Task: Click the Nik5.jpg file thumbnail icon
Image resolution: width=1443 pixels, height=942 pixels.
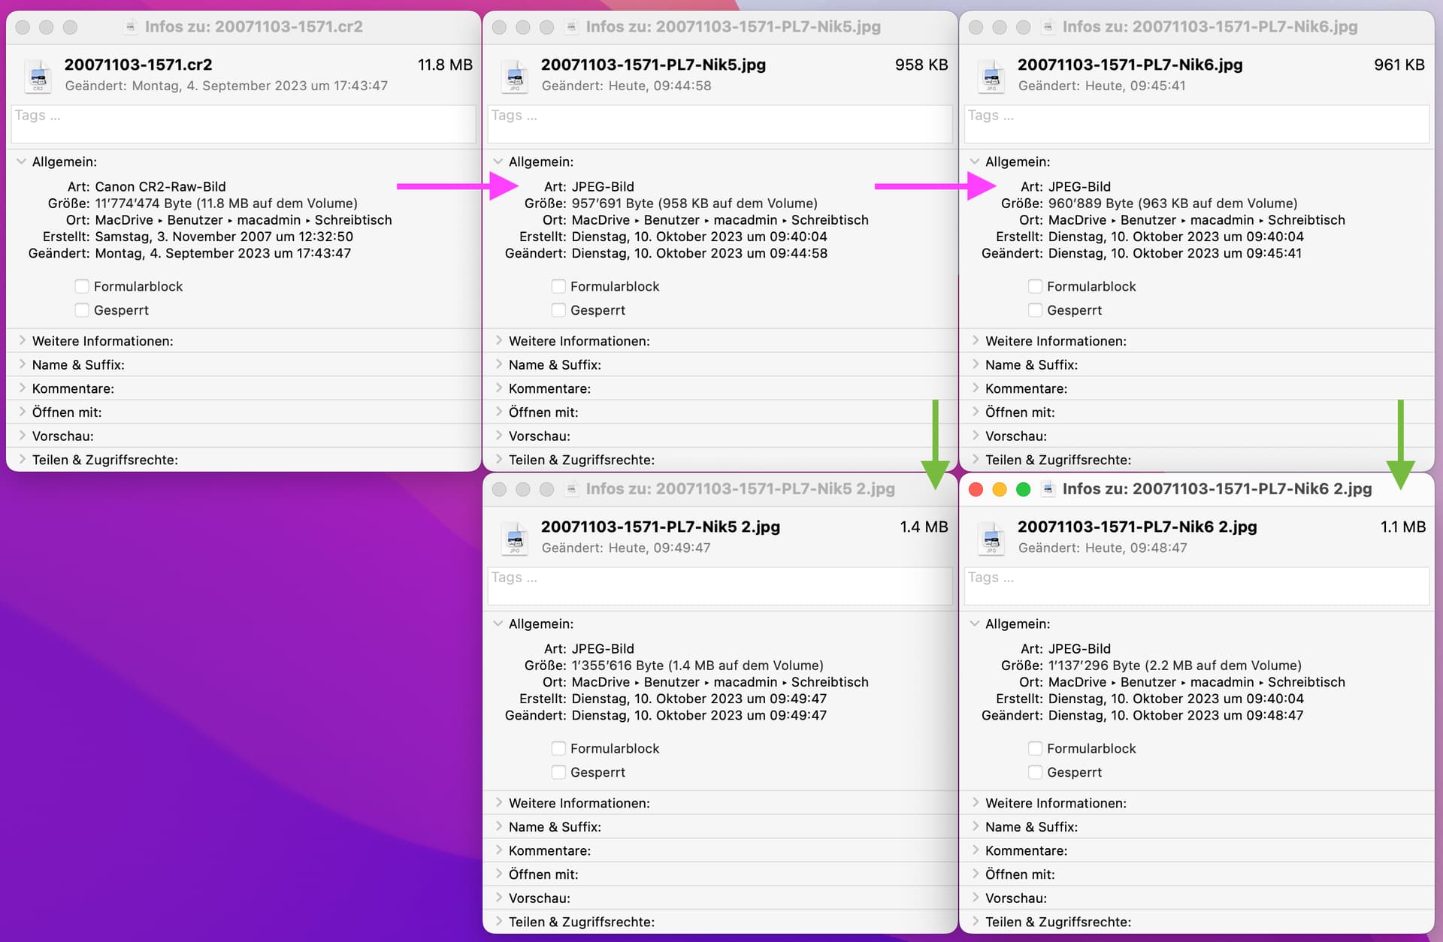Action: click(515, 75)
